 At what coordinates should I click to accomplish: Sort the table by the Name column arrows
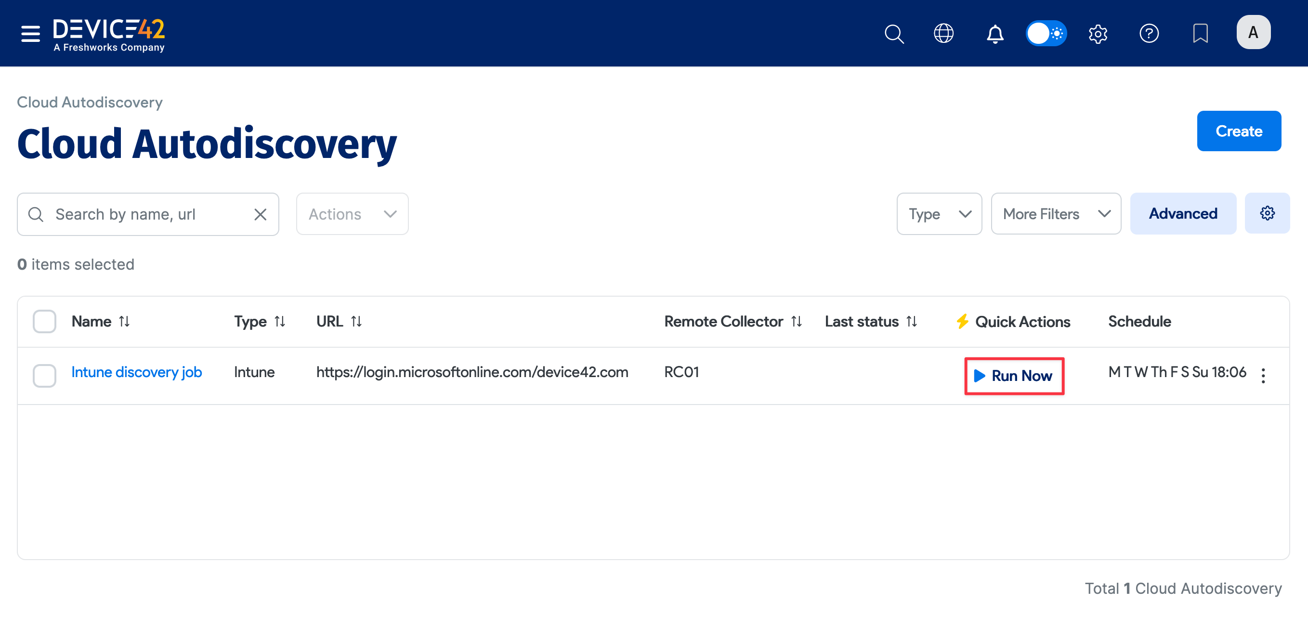coord(125,321)
